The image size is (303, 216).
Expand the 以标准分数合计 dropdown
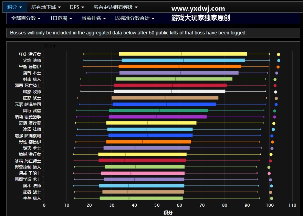(x=135, y=18)
